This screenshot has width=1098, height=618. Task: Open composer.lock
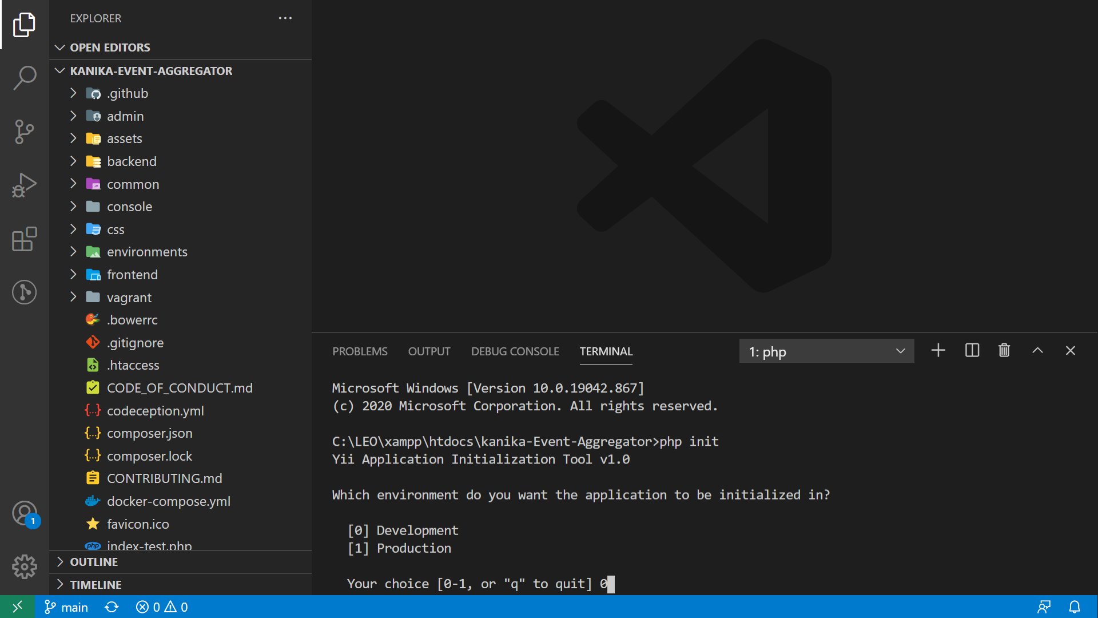pyautogui.click(x=181, y=456)
